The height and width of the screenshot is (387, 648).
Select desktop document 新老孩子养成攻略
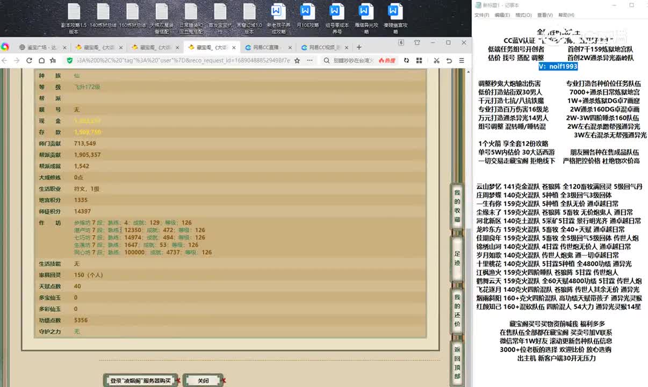click(x=278, y=19)
